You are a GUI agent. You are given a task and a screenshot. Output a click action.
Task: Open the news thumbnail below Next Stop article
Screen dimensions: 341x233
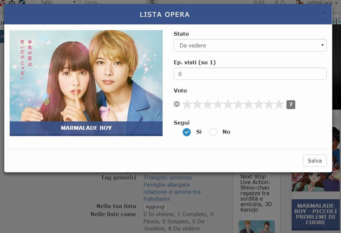[x=257, y=227]
